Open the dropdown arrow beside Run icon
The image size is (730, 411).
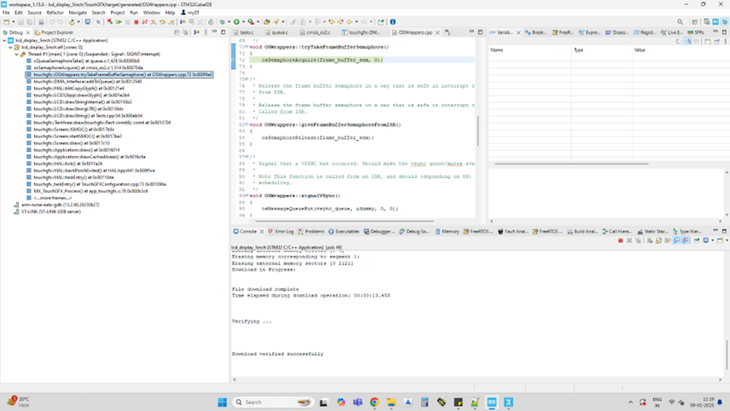click(x=245, y=22)
